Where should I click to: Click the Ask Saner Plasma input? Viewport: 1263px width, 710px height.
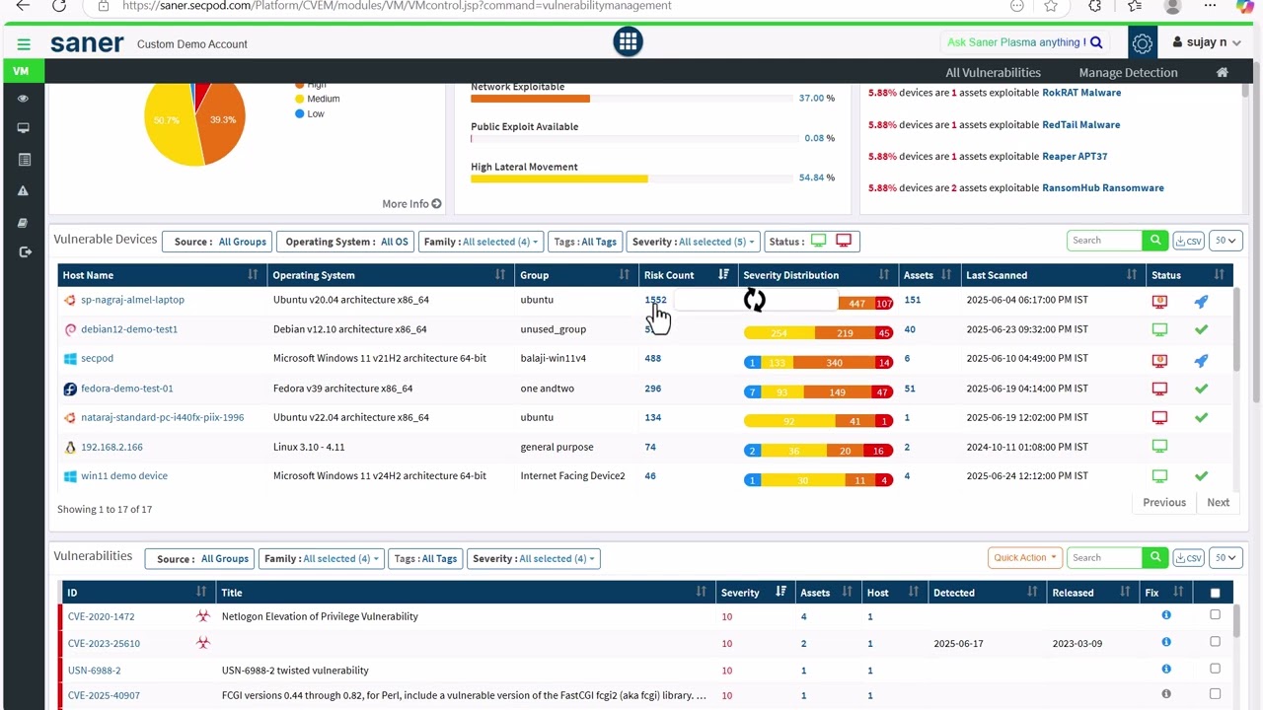point(1014,42)
